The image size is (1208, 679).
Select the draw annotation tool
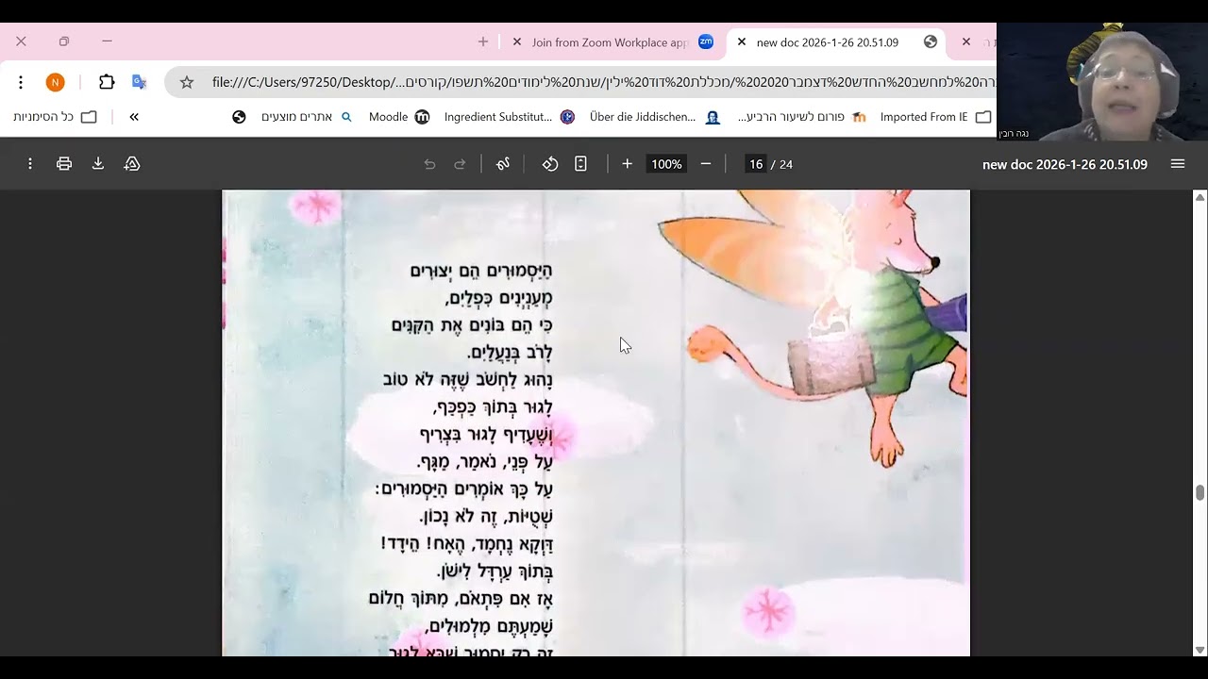point(503,164)
